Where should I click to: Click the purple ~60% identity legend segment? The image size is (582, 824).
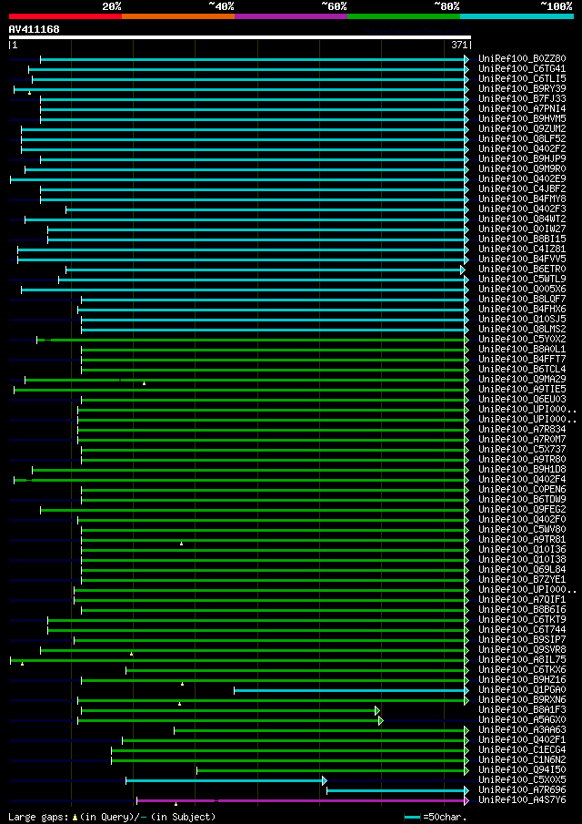pos(291,16)
